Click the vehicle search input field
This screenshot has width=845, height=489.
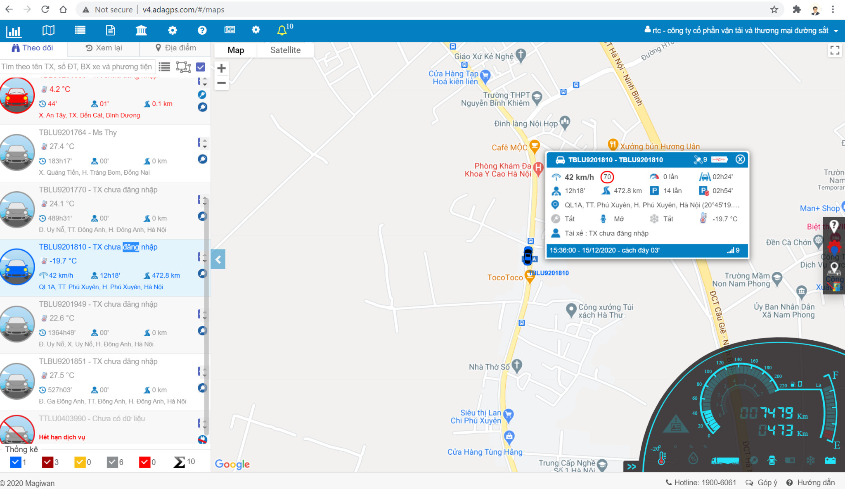pyautogui.click(x=77, y=67)
